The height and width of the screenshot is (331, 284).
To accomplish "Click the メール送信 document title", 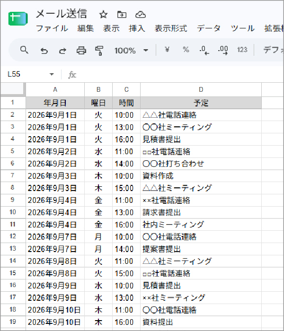I will tap(61, 14).
